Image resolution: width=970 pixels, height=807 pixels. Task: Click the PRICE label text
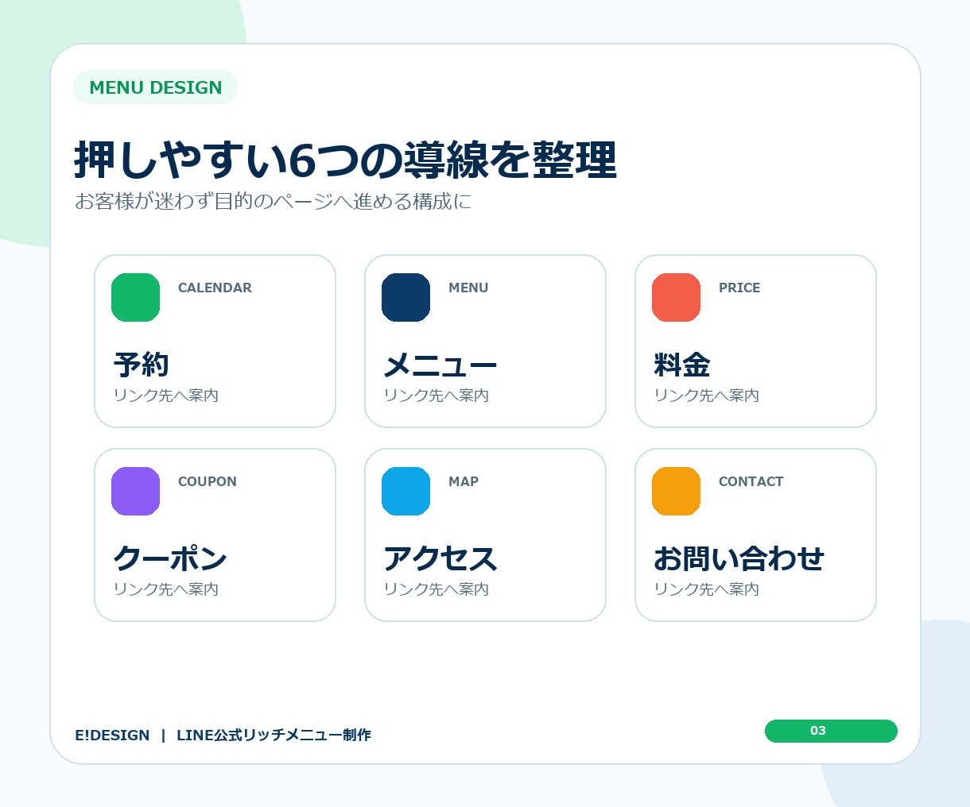[x=739, y=288]
